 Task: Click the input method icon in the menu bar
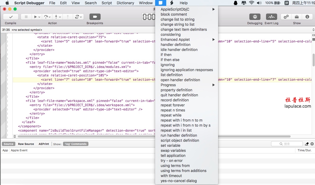pyautogui.click(x=287, y=3)
